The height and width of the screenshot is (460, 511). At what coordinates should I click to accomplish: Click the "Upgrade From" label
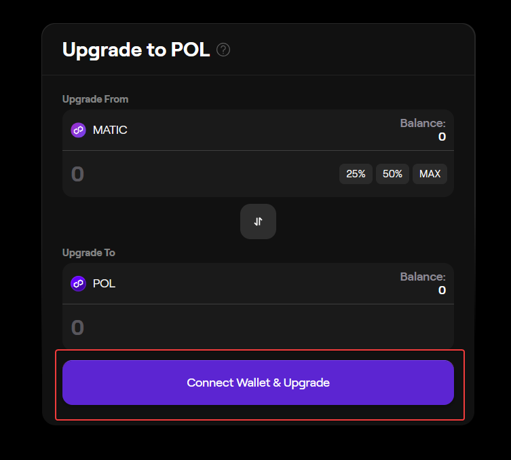95,99
